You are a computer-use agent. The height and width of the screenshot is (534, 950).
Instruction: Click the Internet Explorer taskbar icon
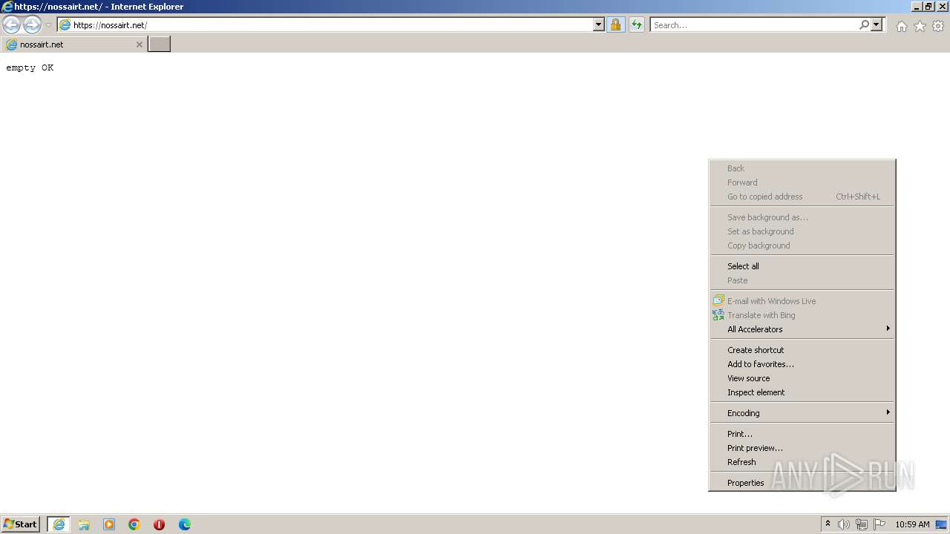(x=59, y=524)
